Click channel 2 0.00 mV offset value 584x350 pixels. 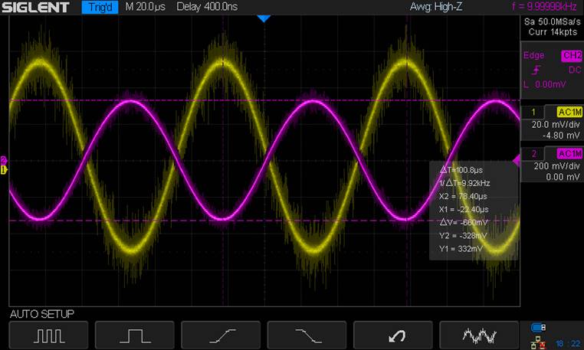[x=563, y=177]
